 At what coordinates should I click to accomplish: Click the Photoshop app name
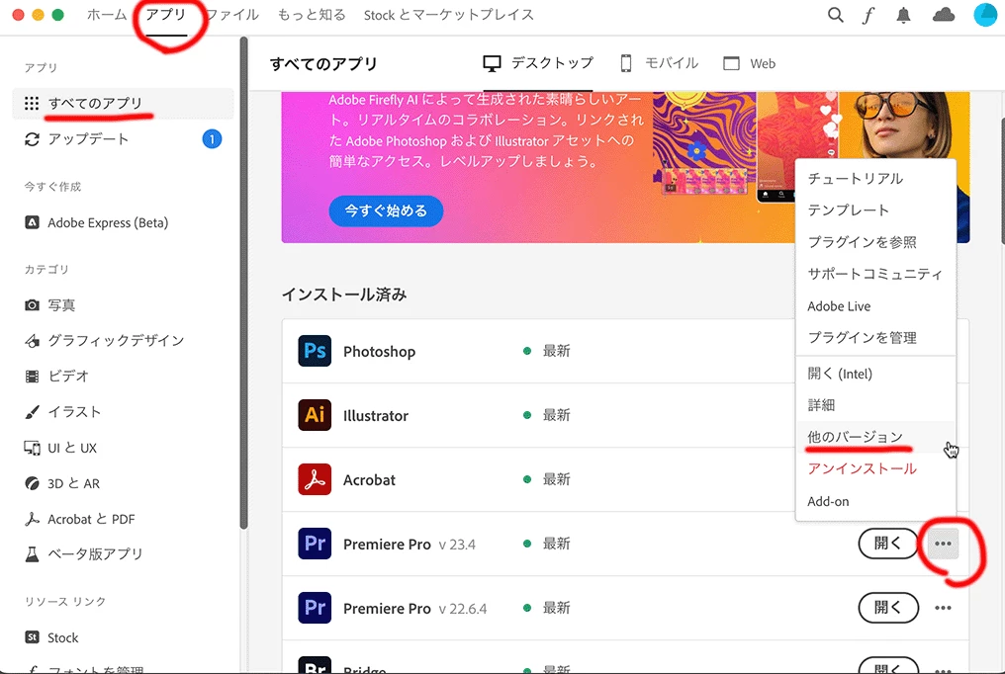tap(380, 352)
